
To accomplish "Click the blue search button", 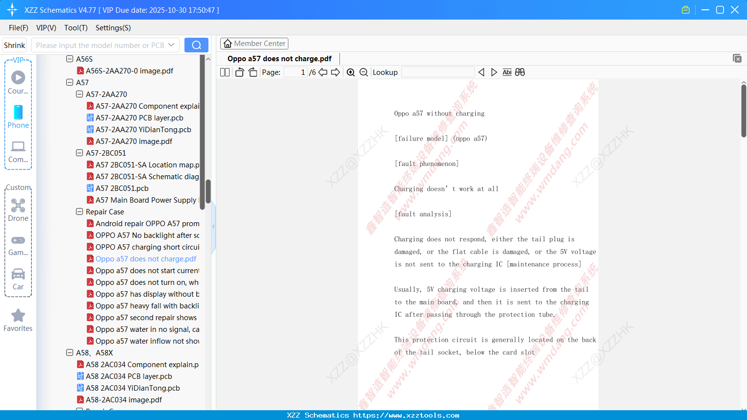I will [x=196, y=45].
